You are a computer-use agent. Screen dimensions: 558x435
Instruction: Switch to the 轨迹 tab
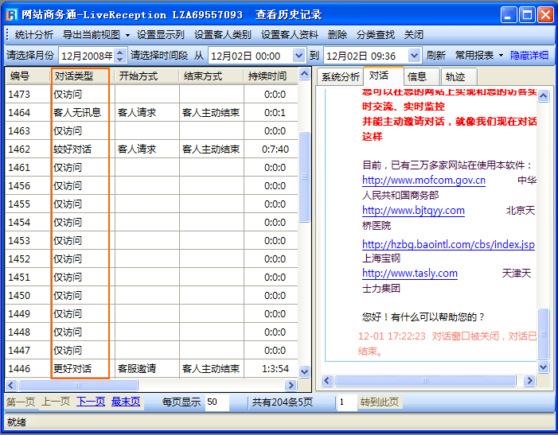(455, 76)
